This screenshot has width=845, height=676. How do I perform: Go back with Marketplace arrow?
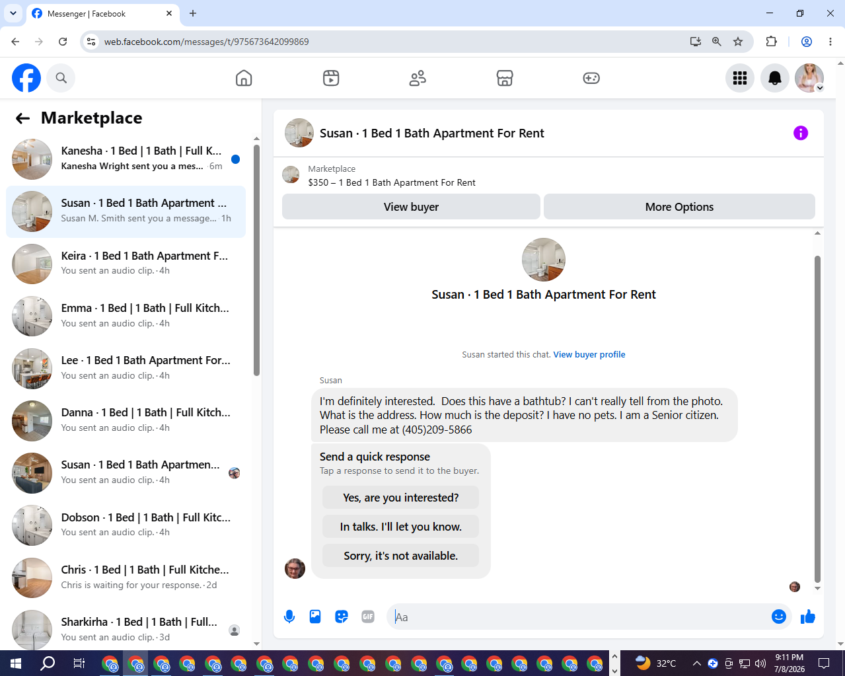point(23,118)
